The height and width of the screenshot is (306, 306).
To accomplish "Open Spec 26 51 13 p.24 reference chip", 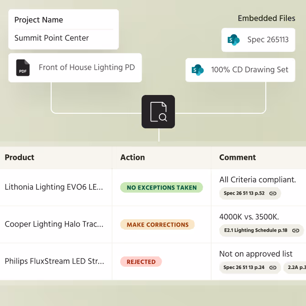I will click(250, 268).
